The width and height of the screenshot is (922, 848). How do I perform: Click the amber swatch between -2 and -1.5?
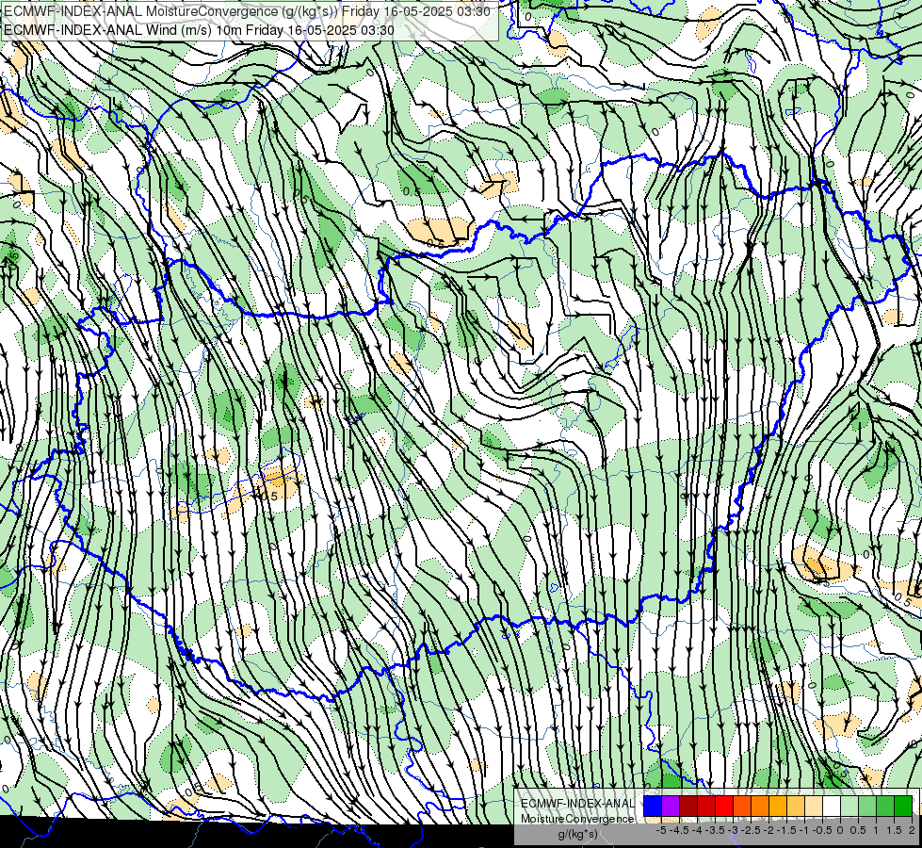pos(778,806)
